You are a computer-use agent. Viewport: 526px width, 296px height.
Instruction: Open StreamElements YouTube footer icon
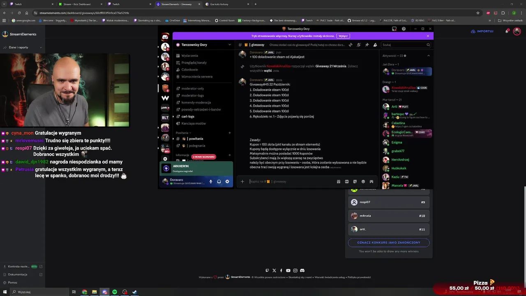(288, 271)
